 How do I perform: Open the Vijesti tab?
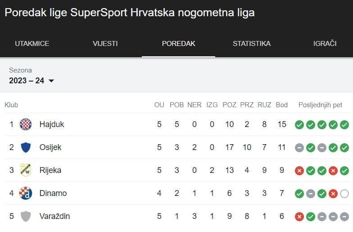tap(105, 44)
